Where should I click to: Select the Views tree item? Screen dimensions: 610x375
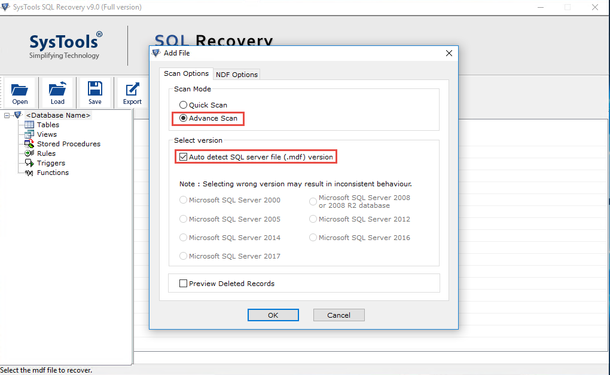coord(47,134)
